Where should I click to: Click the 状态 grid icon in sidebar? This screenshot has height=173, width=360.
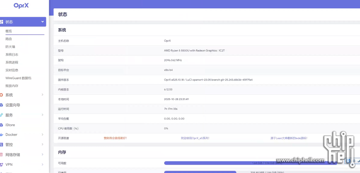tap(1, 22)
